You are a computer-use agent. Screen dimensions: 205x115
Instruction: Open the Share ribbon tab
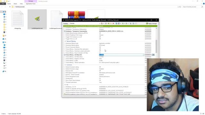tap(15, 4)
